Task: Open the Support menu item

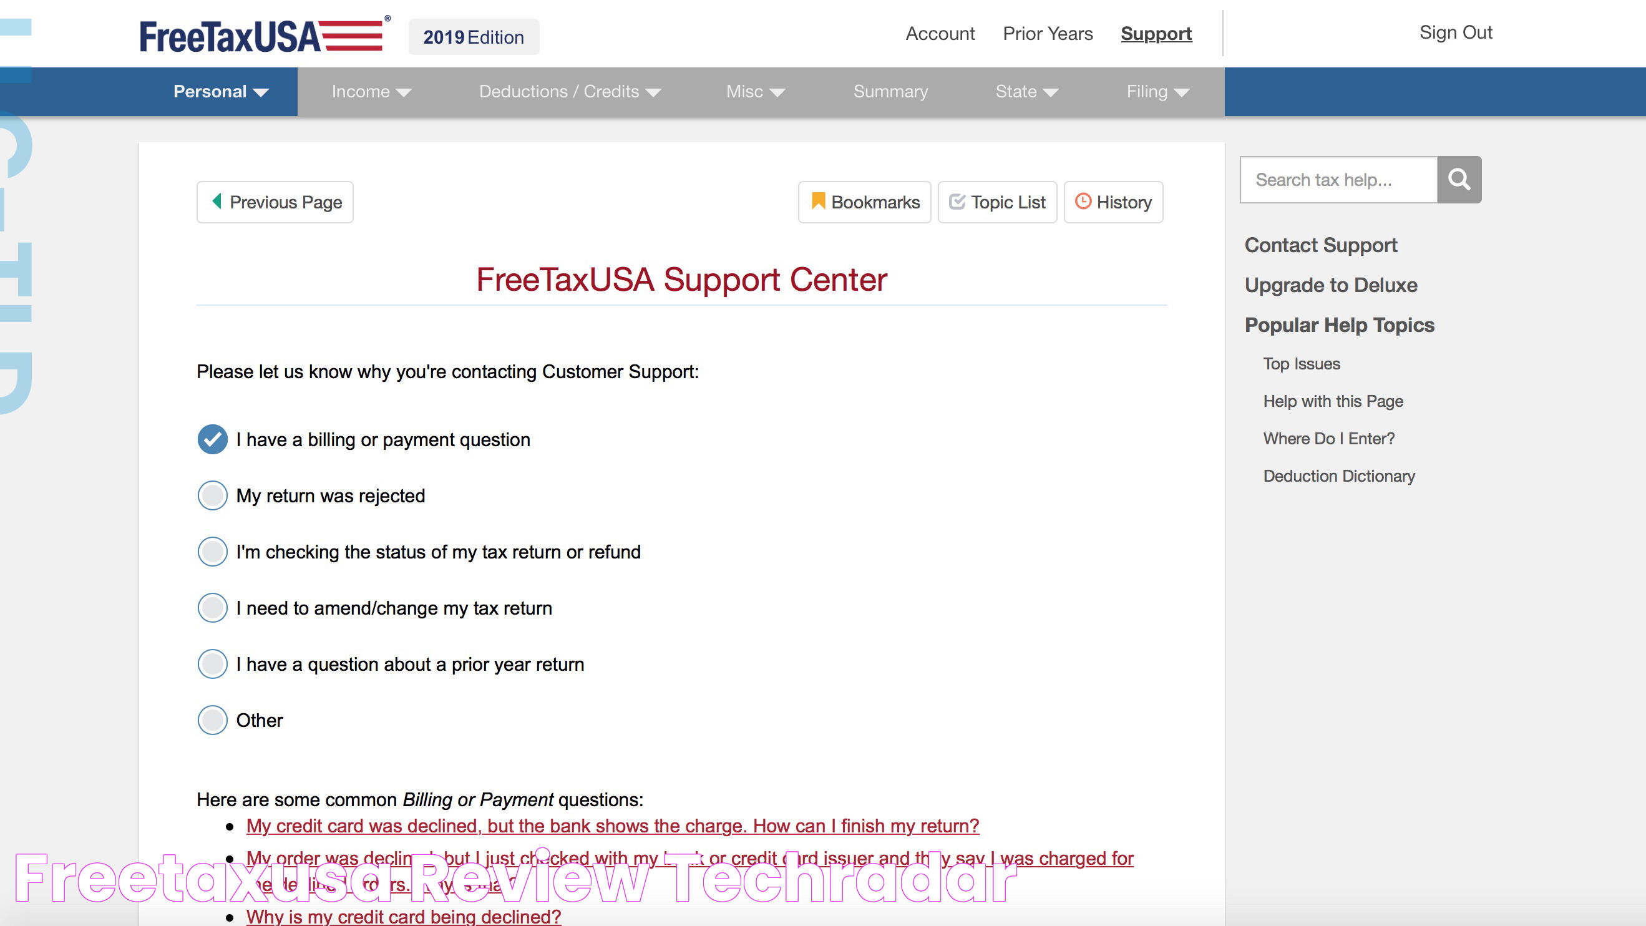Action: (1156, 32)
